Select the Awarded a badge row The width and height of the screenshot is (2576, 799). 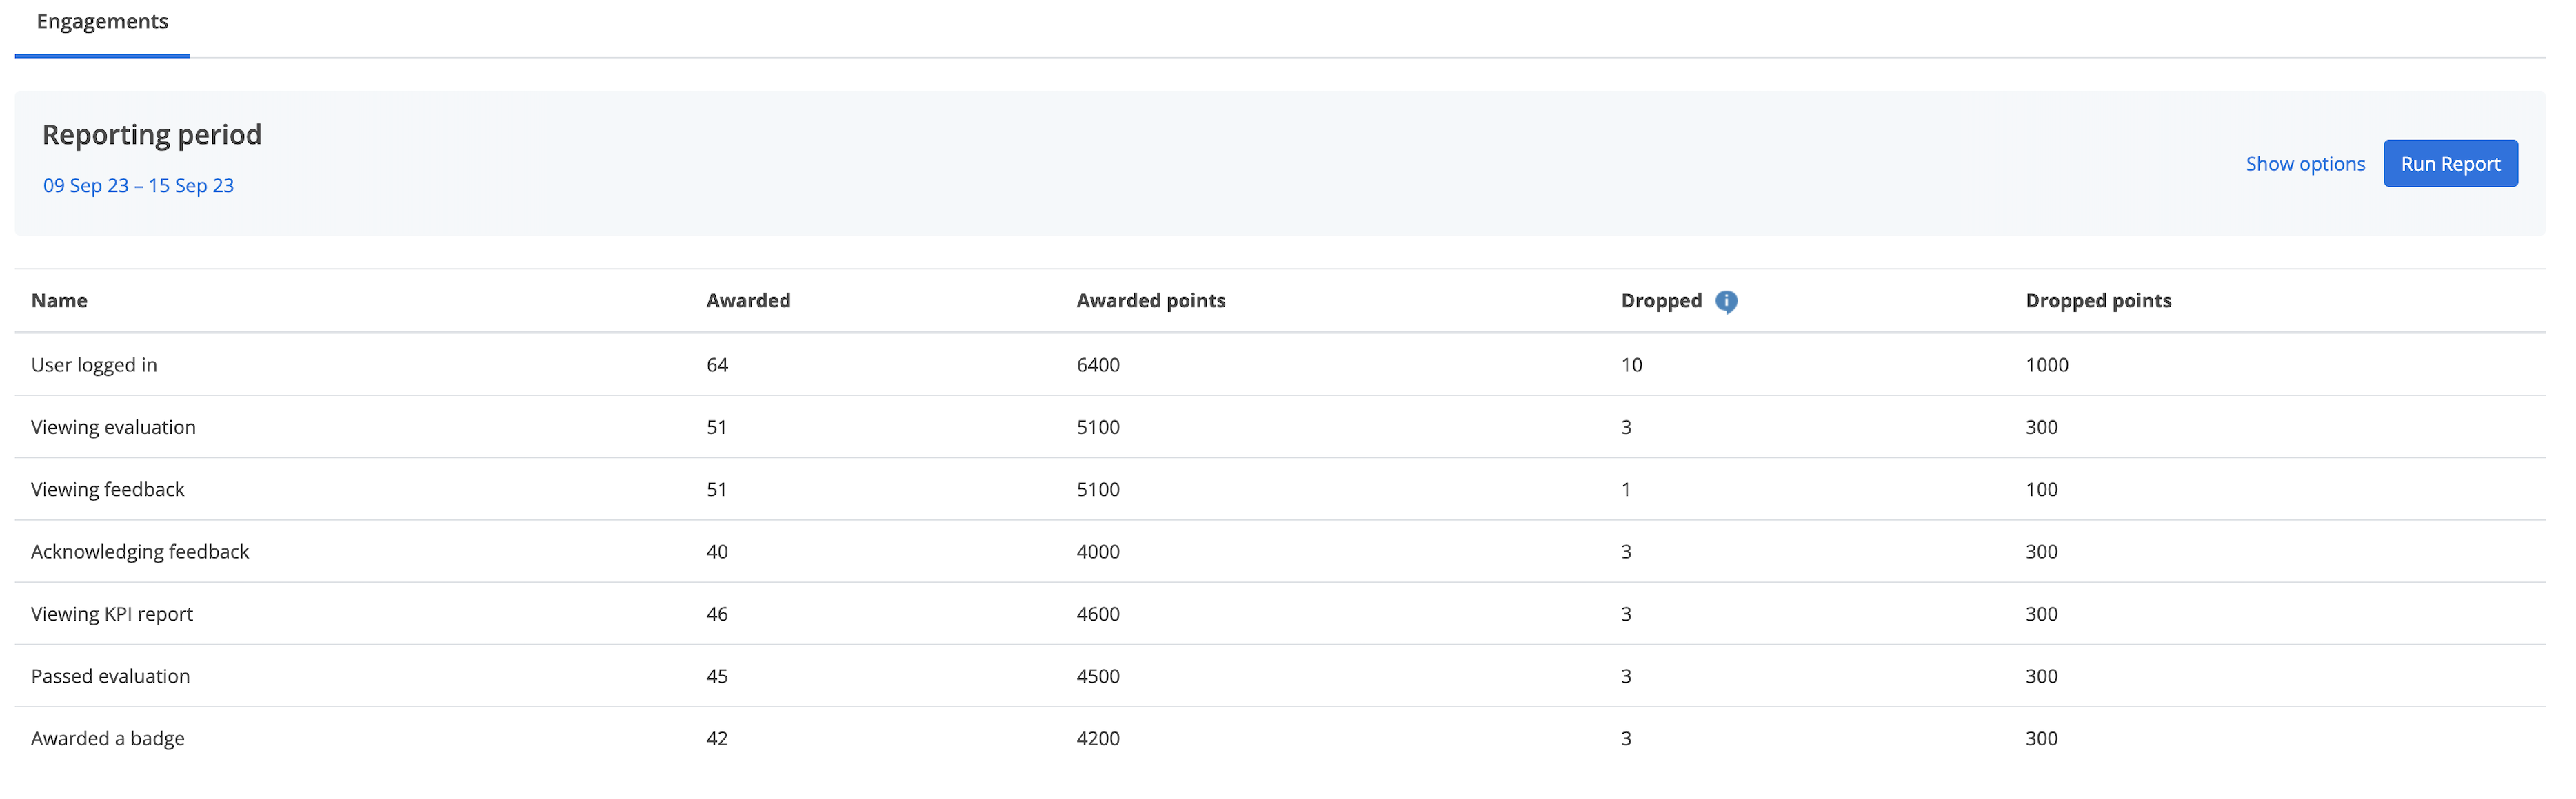(108, 738)
